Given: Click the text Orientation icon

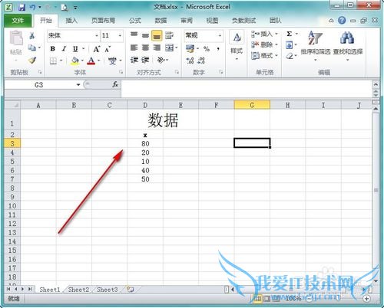Looking at the screenshot, I should point(161,60).
